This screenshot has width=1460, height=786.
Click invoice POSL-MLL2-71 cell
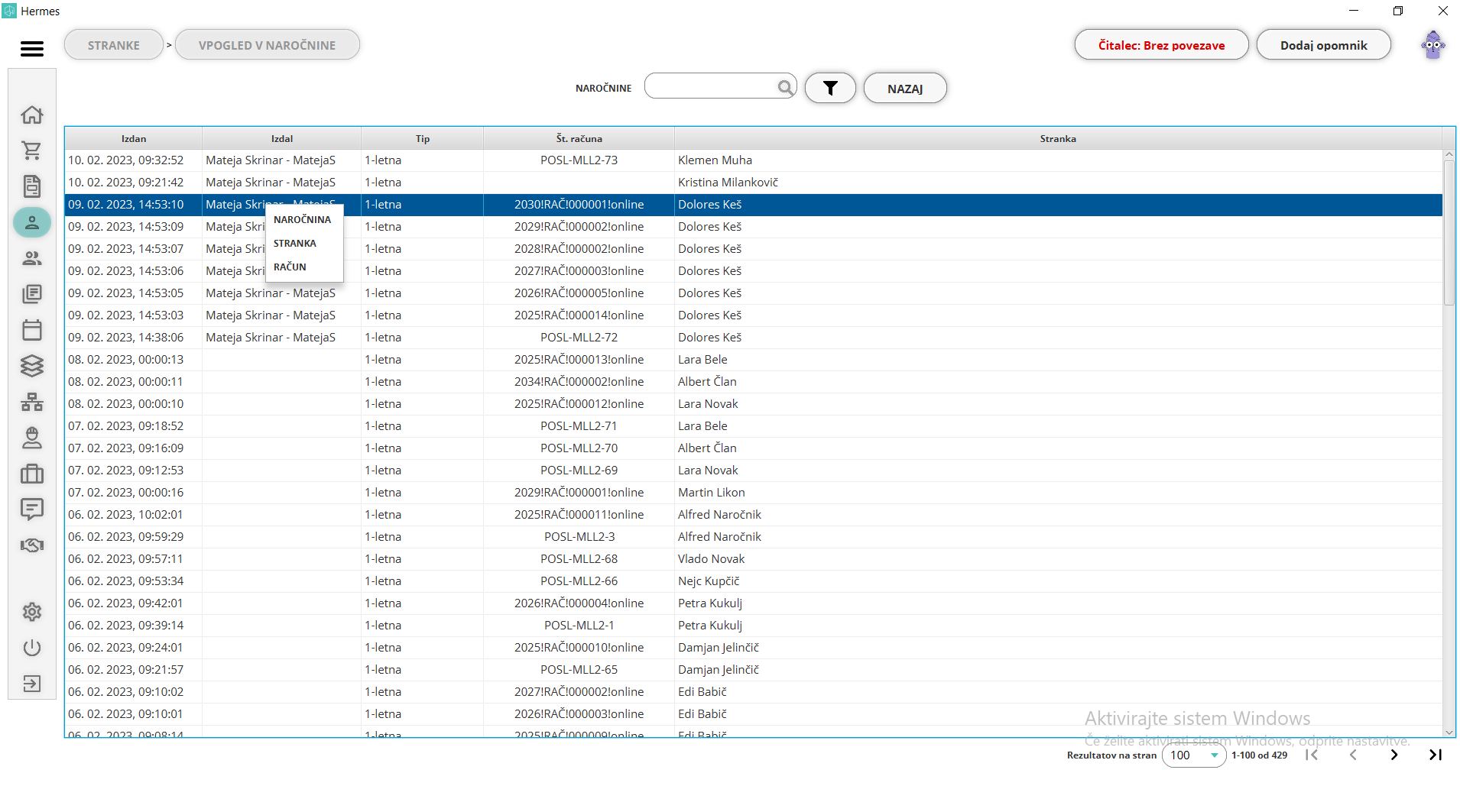tap(579, 426)
